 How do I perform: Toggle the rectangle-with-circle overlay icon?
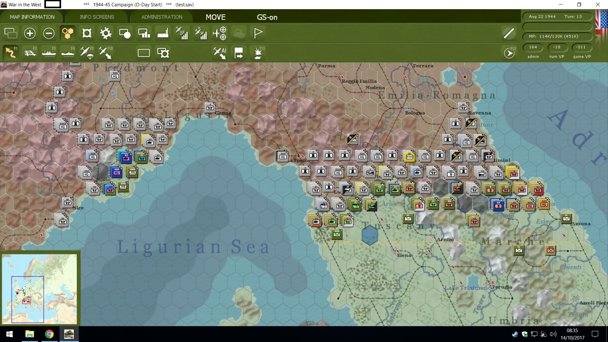click(x=125, y=33)
